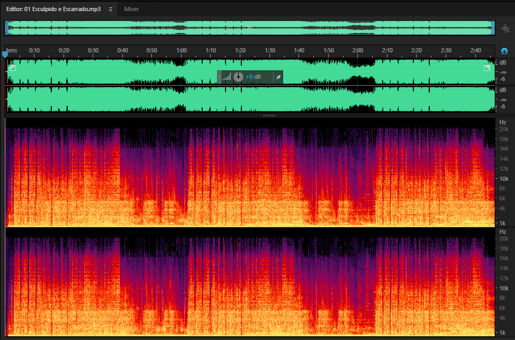Click the fade out handle on the waveform

click(x=487, y=68)
